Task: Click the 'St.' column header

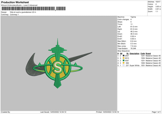Action: pyautogui.click(x=128, y=54)
